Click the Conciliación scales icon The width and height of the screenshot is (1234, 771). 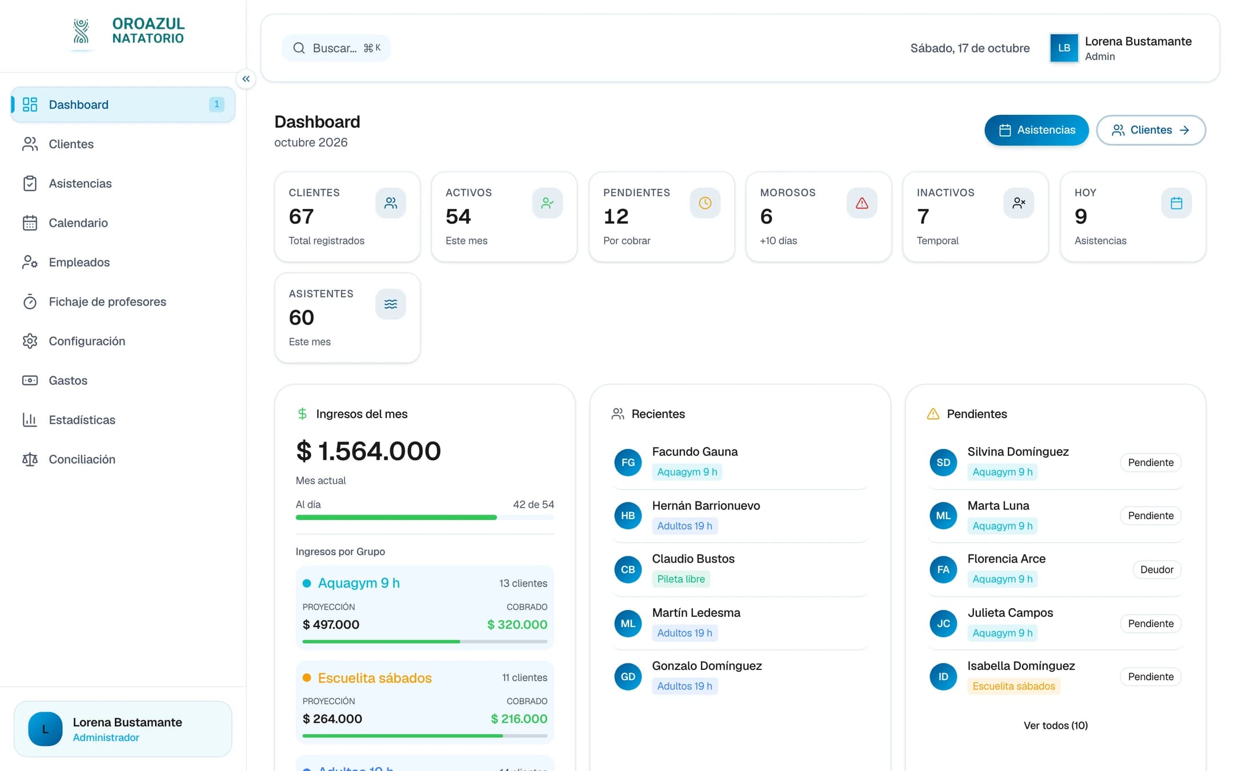pyautogui.click(x=30, y=459)
